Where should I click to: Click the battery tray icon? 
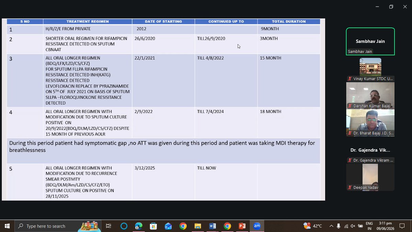360,226
